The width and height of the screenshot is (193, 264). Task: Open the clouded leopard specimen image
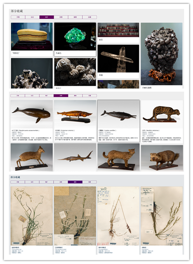pyautogui.click(x=162, y=114)
